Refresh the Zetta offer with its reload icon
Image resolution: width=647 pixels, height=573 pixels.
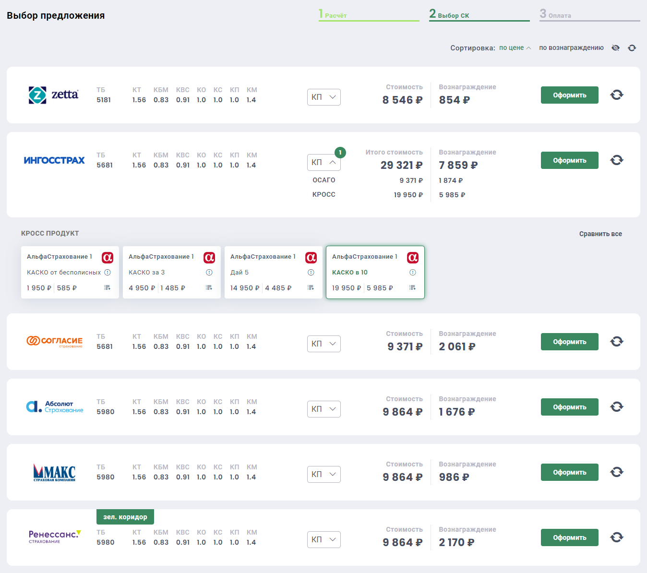coord(617,95)
